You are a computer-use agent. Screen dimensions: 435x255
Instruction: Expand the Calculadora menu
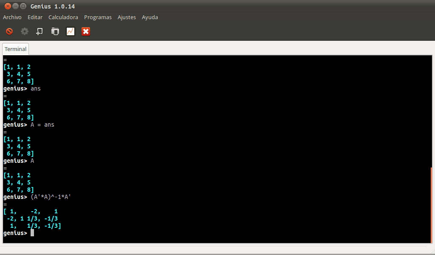click(63, 17)
